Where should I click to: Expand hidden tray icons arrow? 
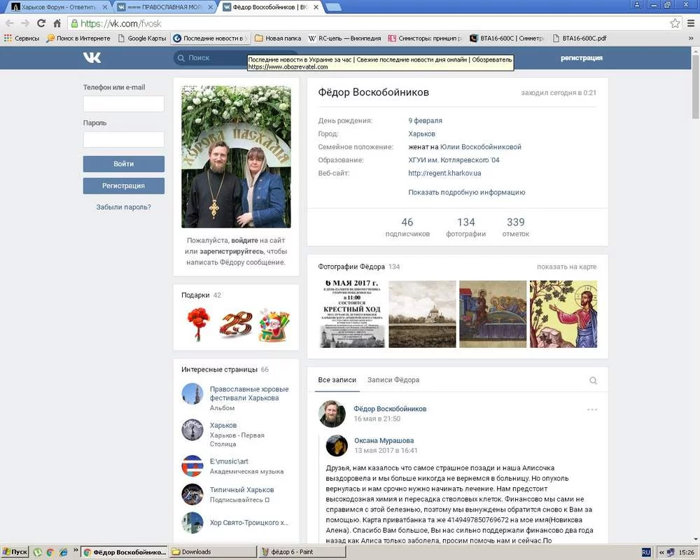click(661, 552)
